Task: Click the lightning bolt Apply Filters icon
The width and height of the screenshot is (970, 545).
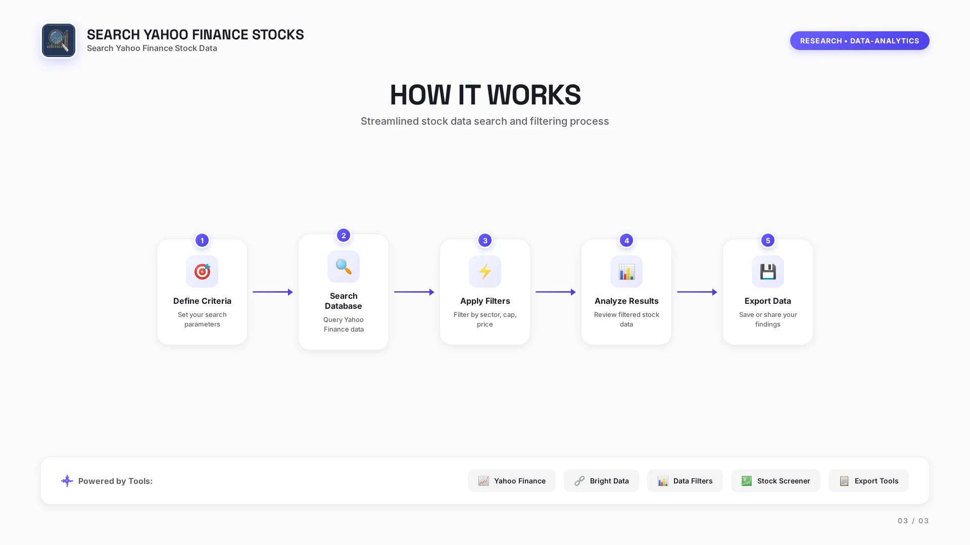Action: point(485,271)
